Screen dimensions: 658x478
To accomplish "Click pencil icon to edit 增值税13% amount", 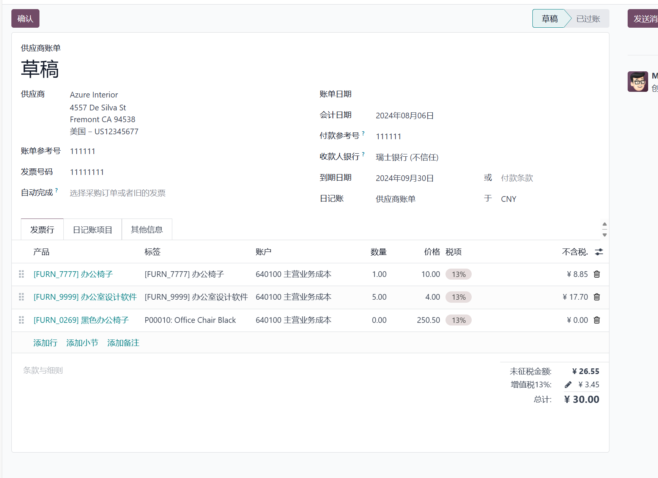I will point(568,385).
